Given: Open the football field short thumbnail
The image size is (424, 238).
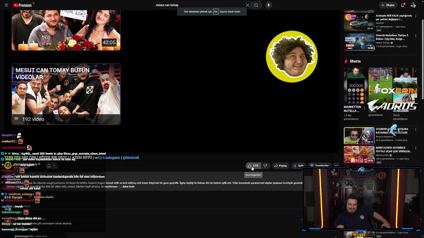Looking at the screenshot, I should [380, 86].
